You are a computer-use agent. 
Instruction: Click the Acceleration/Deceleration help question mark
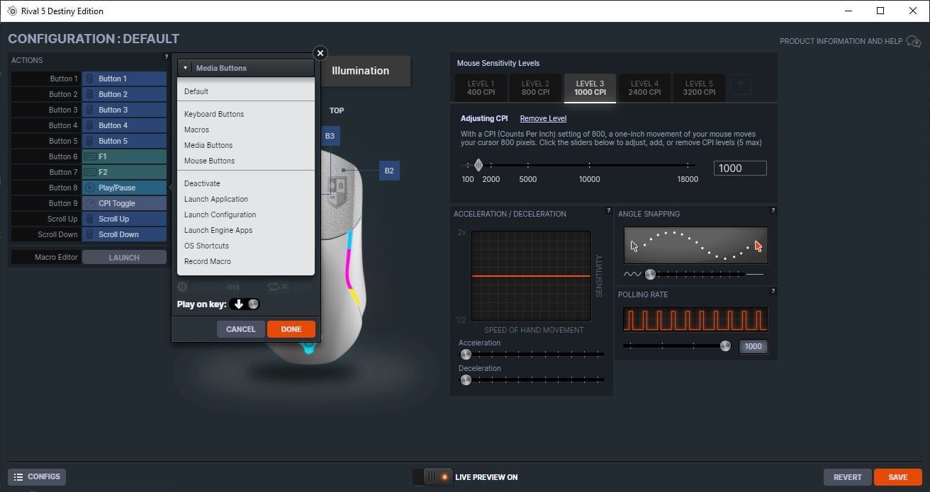pos(608,210)
